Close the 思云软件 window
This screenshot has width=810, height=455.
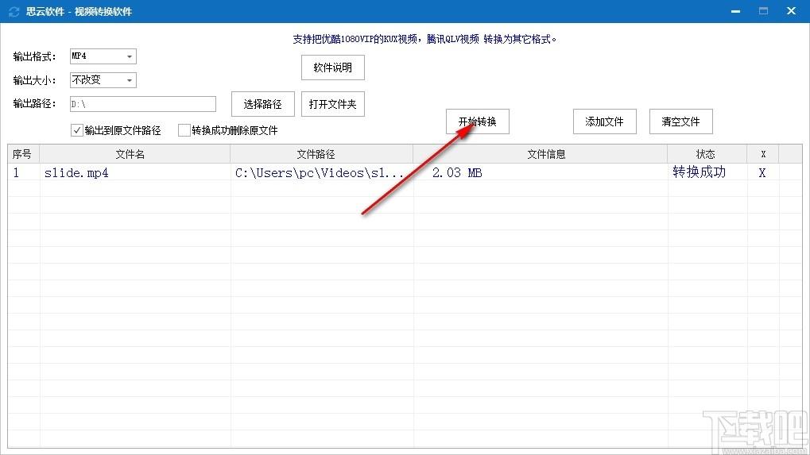tap(791, 11)
